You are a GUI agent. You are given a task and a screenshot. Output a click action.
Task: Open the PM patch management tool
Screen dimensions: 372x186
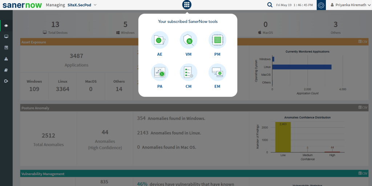[x=217, y=44]
